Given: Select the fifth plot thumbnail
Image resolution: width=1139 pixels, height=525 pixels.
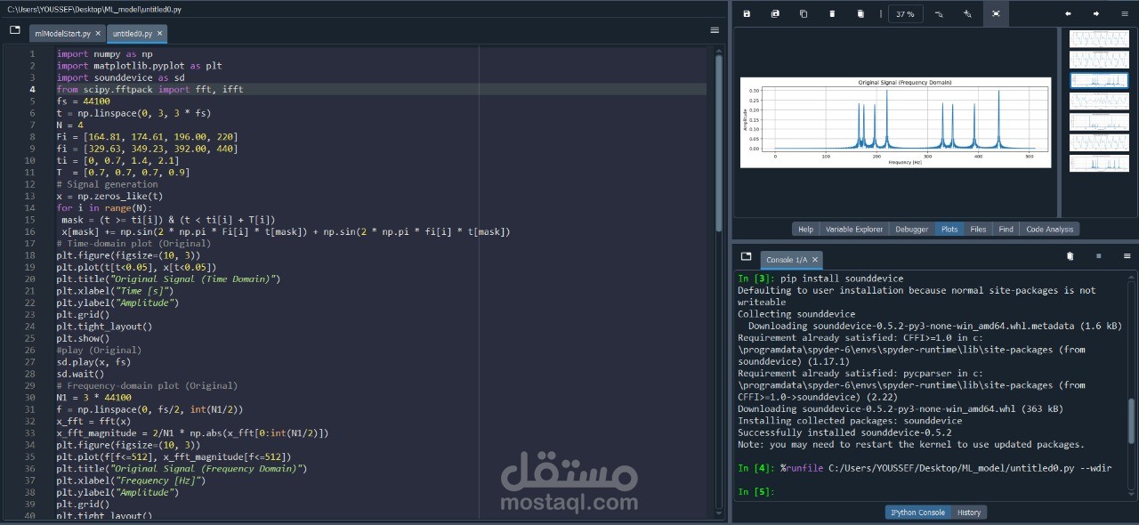Looking at the screenshot, I should coord(1098,122).
